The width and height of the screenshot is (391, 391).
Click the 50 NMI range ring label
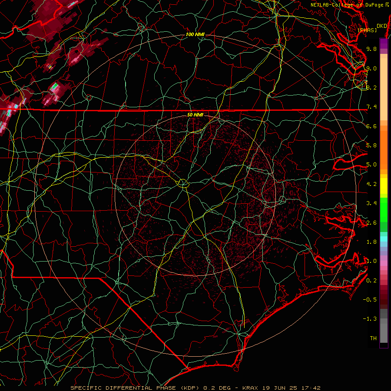(x=195, y=115)
